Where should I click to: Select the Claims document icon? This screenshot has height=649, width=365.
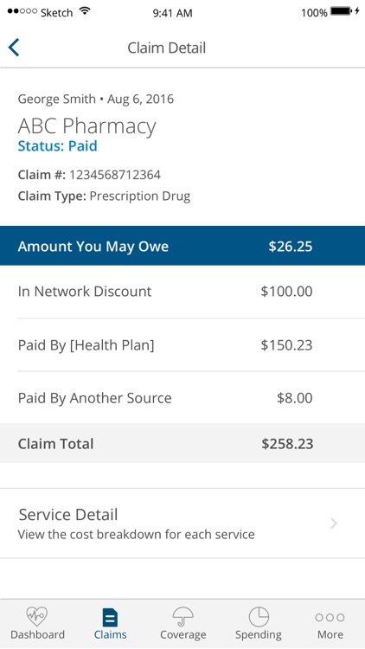tap(110, 618)
